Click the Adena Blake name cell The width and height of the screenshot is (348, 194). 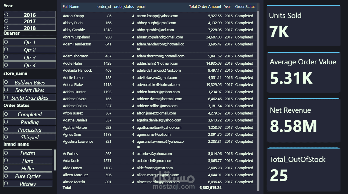[73, 84]
